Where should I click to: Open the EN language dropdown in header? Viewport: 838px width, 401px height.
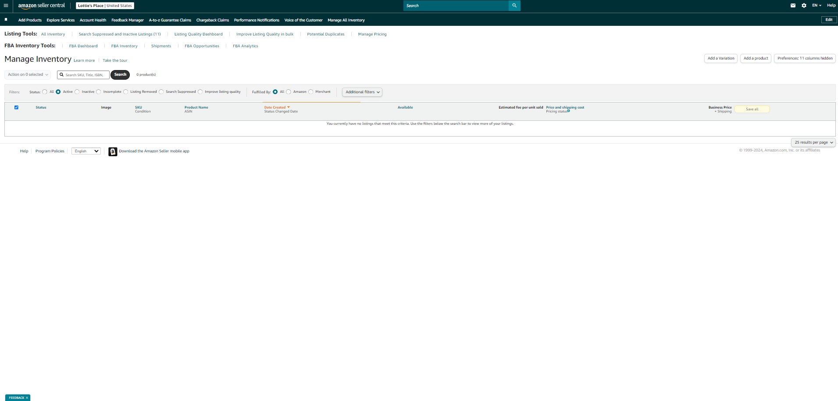817,6
